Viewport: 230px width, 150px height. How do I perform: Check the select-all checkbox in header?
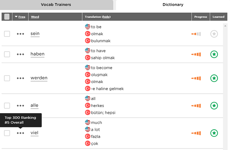[7, 17]
